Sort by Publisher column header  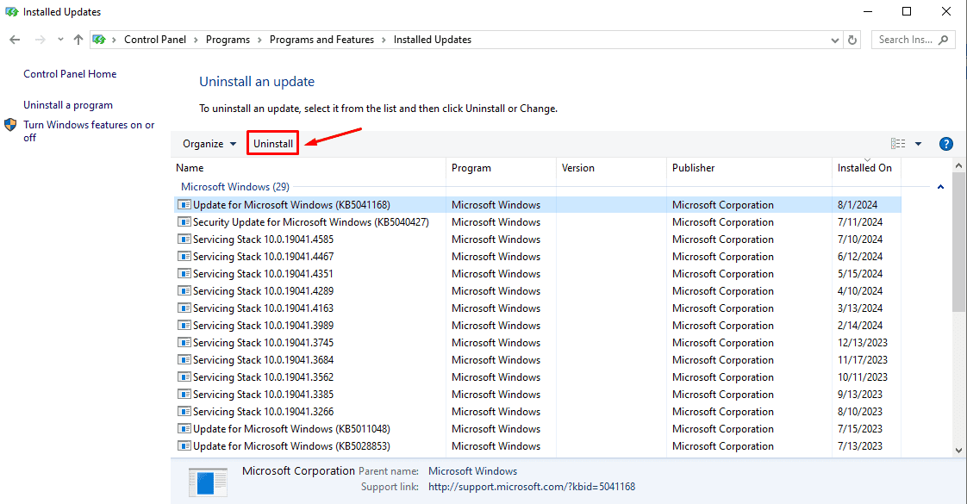tap(749, 168)
